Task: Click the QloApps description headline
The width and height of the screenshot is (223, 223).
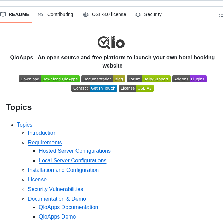Action: pos(112,61)
